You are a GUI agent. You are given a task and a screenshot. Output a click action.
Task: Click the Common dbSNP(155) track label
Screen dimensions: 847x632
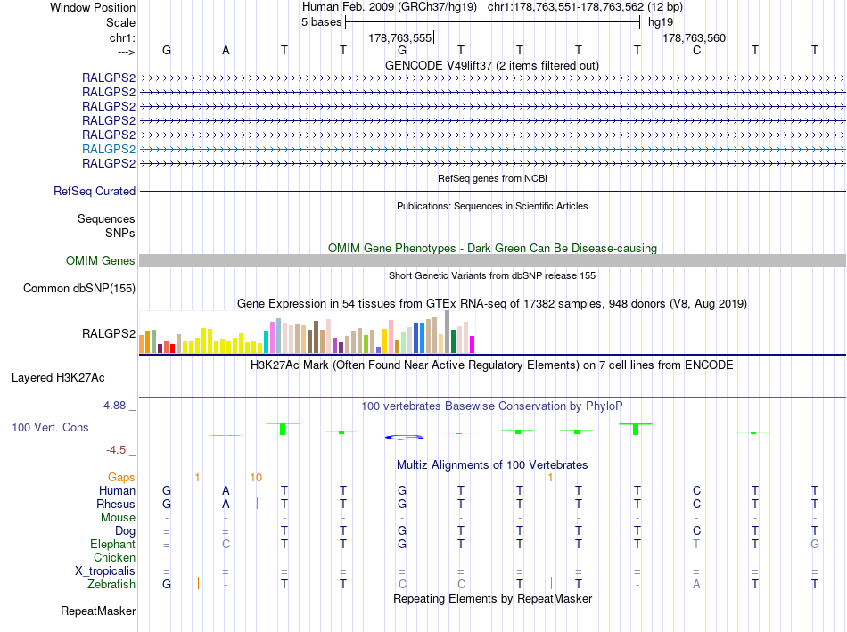pos(79,289)
